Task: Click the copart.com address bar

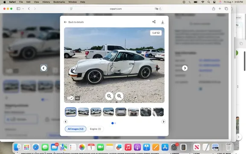Action: point(116,9)
